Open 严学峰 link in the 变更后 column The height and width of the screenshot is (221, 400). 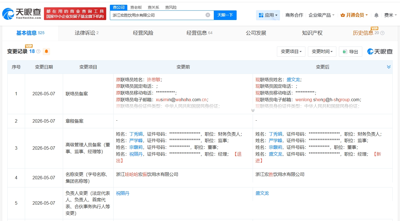pos(276,140)
